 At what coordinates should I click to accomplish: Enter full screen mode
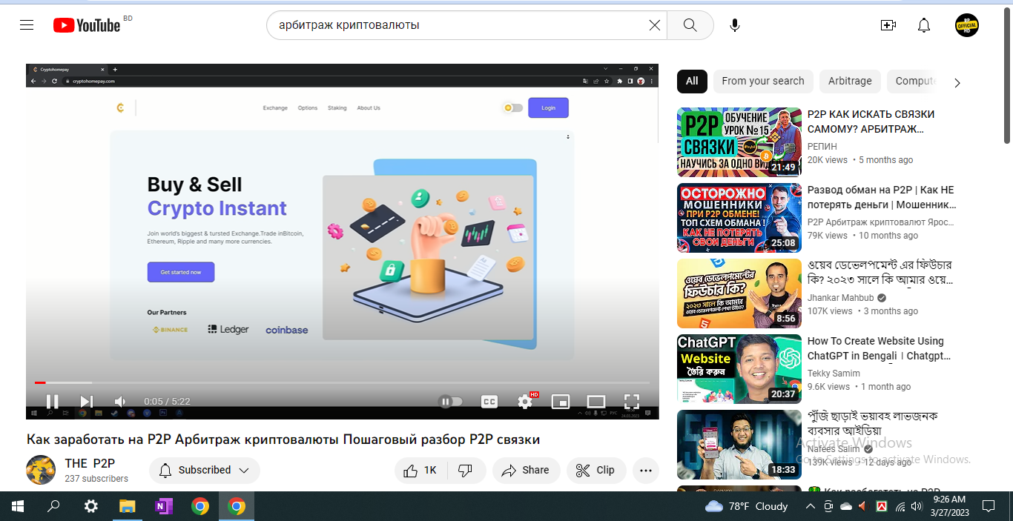pyautogui.click(x=632, y=402)
